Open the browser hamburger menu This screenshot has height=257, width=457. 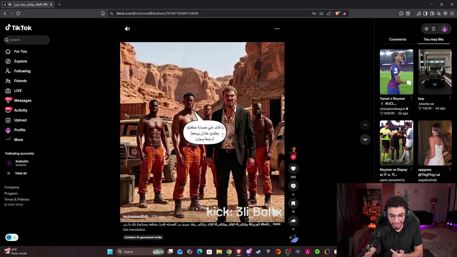click(x=452, y=13)
